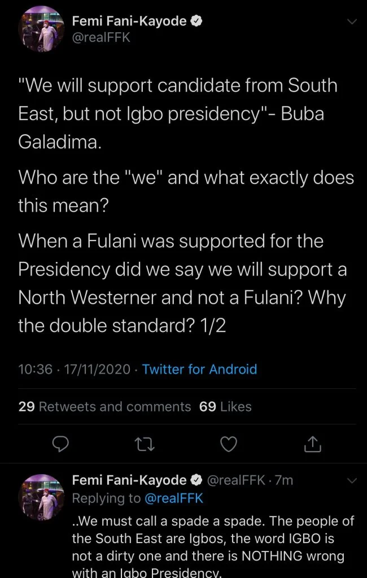
Task: Expand the main tweet options chevron
Action: pyautogui.click(x=352, y=22)
